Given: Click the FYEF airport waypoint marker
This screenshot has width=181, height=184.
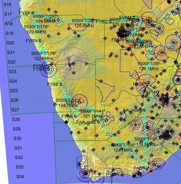Looking at the screenshot, I should 33,13.
